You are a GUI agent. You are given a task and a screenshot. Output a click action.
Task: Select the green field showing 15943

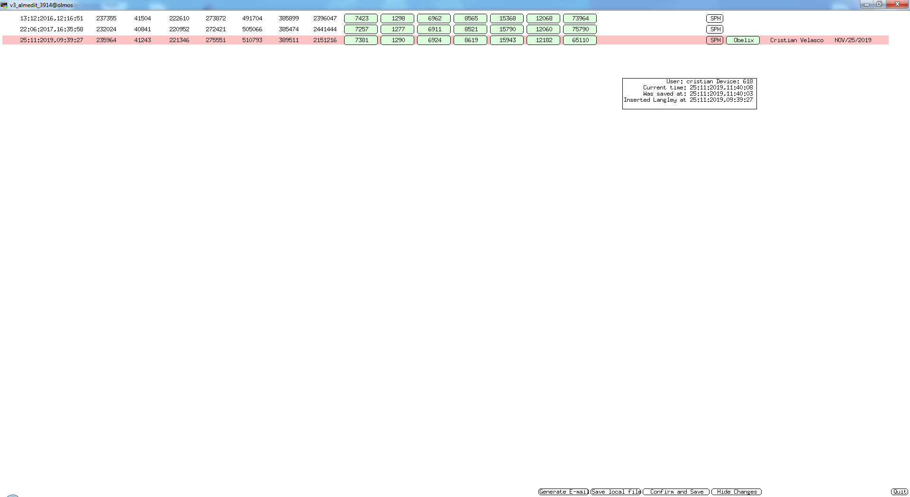[507, 40]
